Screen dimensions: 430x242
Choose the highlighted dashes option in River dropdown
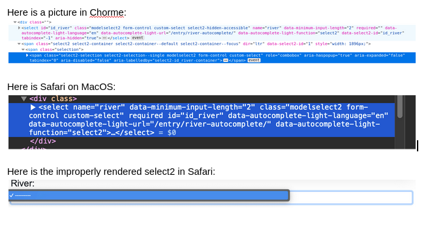point(149,196)
